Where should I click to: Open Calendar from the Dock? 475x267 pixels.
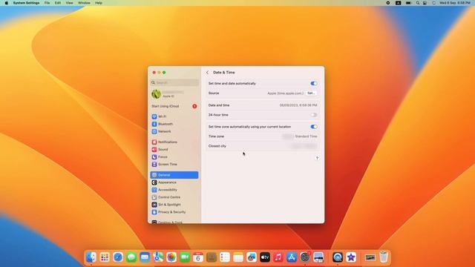click(x=198, y=257)
